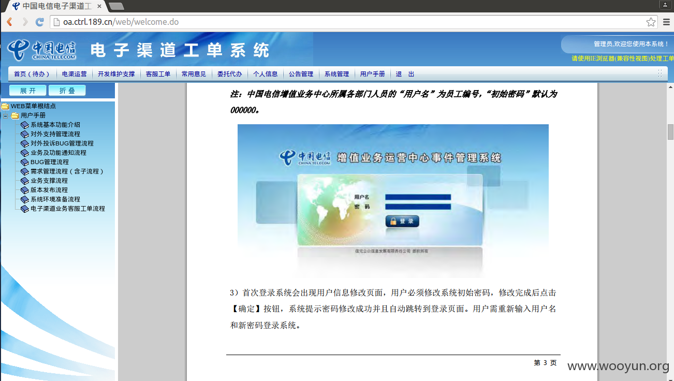Open 业务支撑流程 tree item
Viewport: 674px width, 381px height.
coord(49,181)
